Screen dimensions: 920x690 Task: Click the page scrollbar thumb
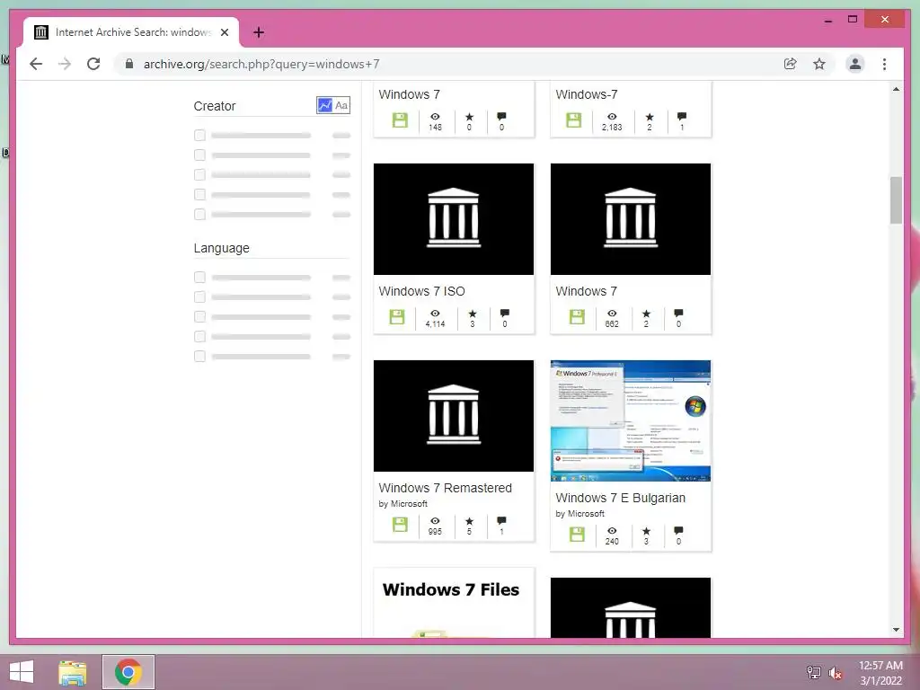pyautogui.click(x=896, y=200)
